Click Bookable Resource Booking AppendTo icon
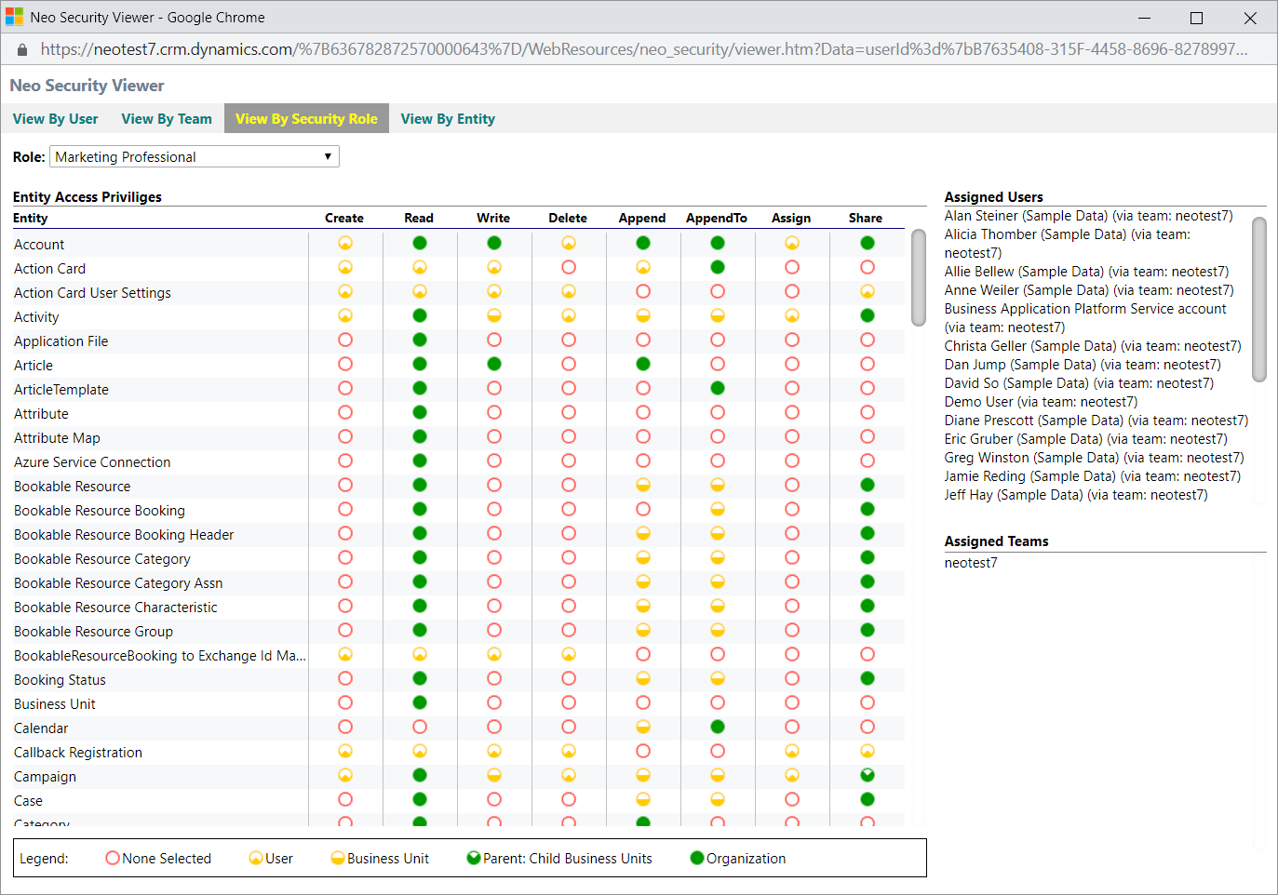This screenshot has height=895, width=1278. click(x=718, y=509)
